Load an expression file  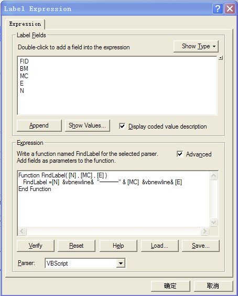click(x=159, y=246)
